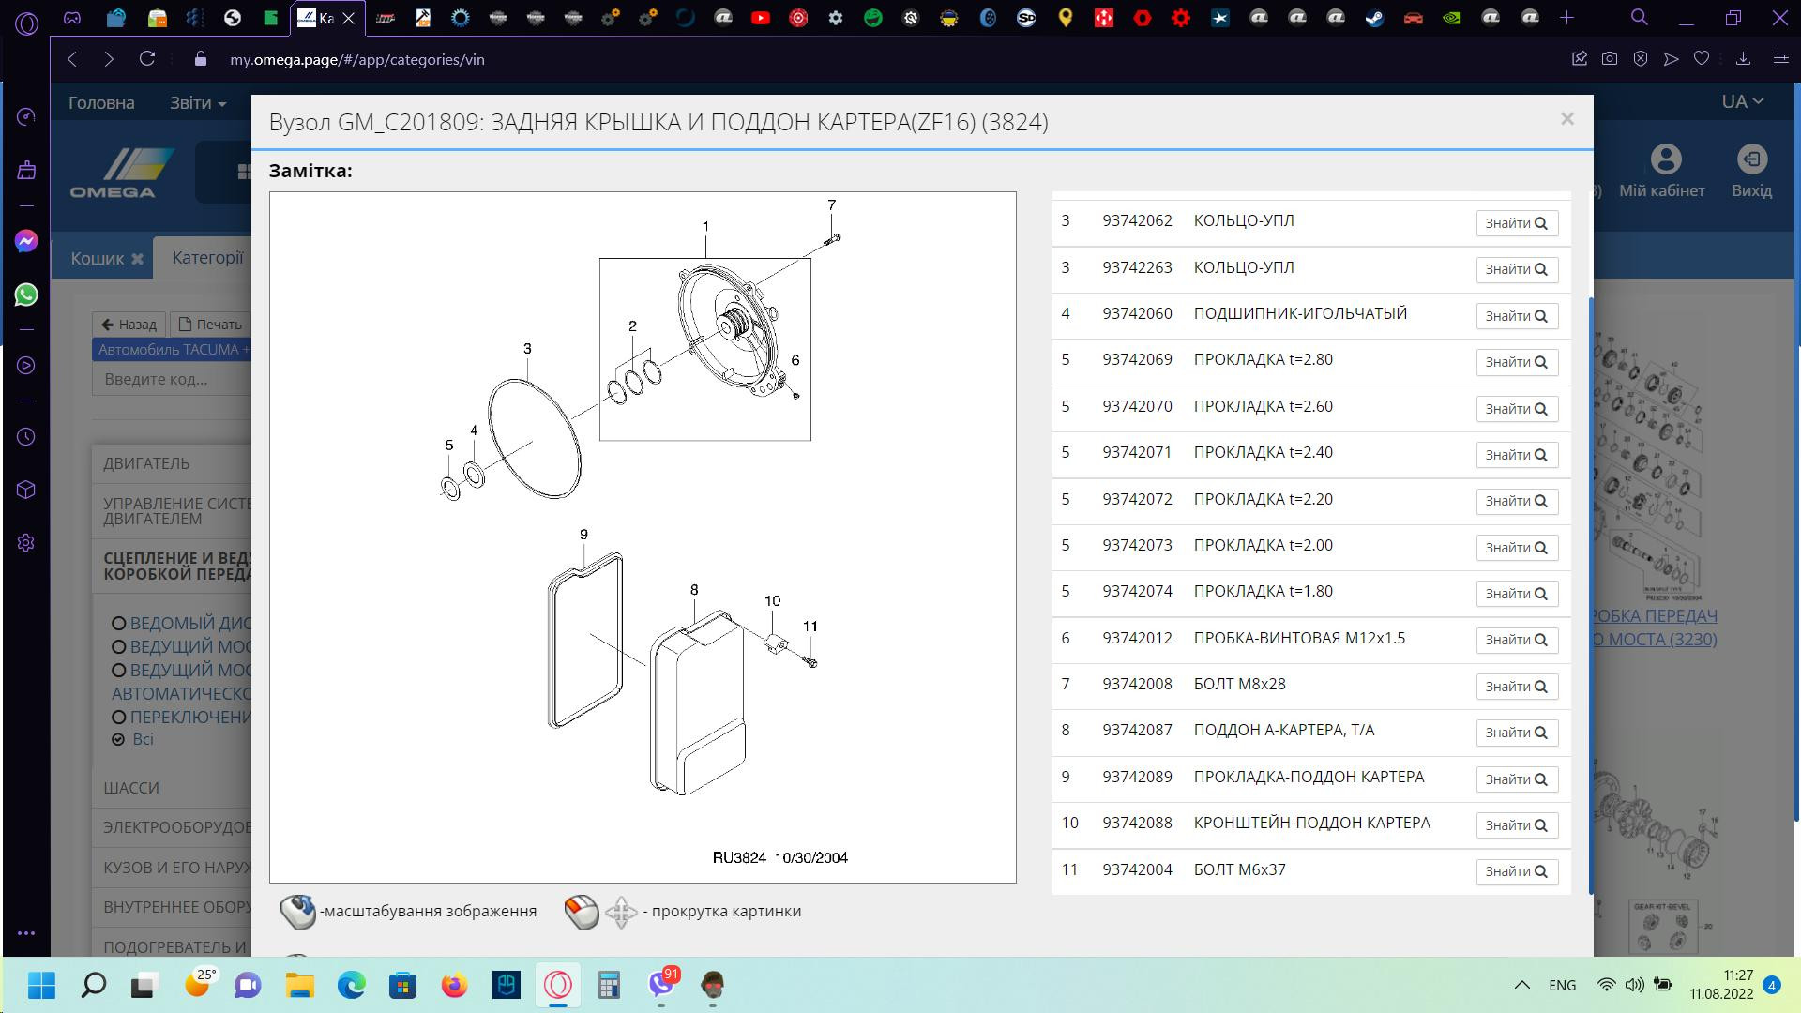Open the Звіти dropdown menu
This screenshot has height=1013, width=1801.
tap(197, 103)
